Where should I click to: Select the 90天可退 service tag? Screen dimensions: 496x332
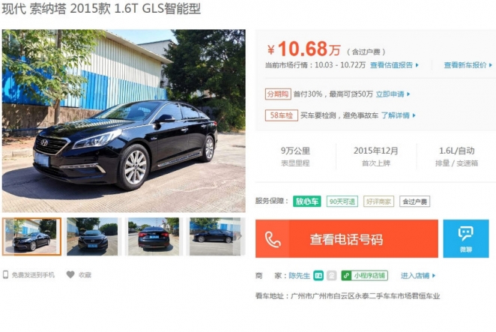point(342,202)
